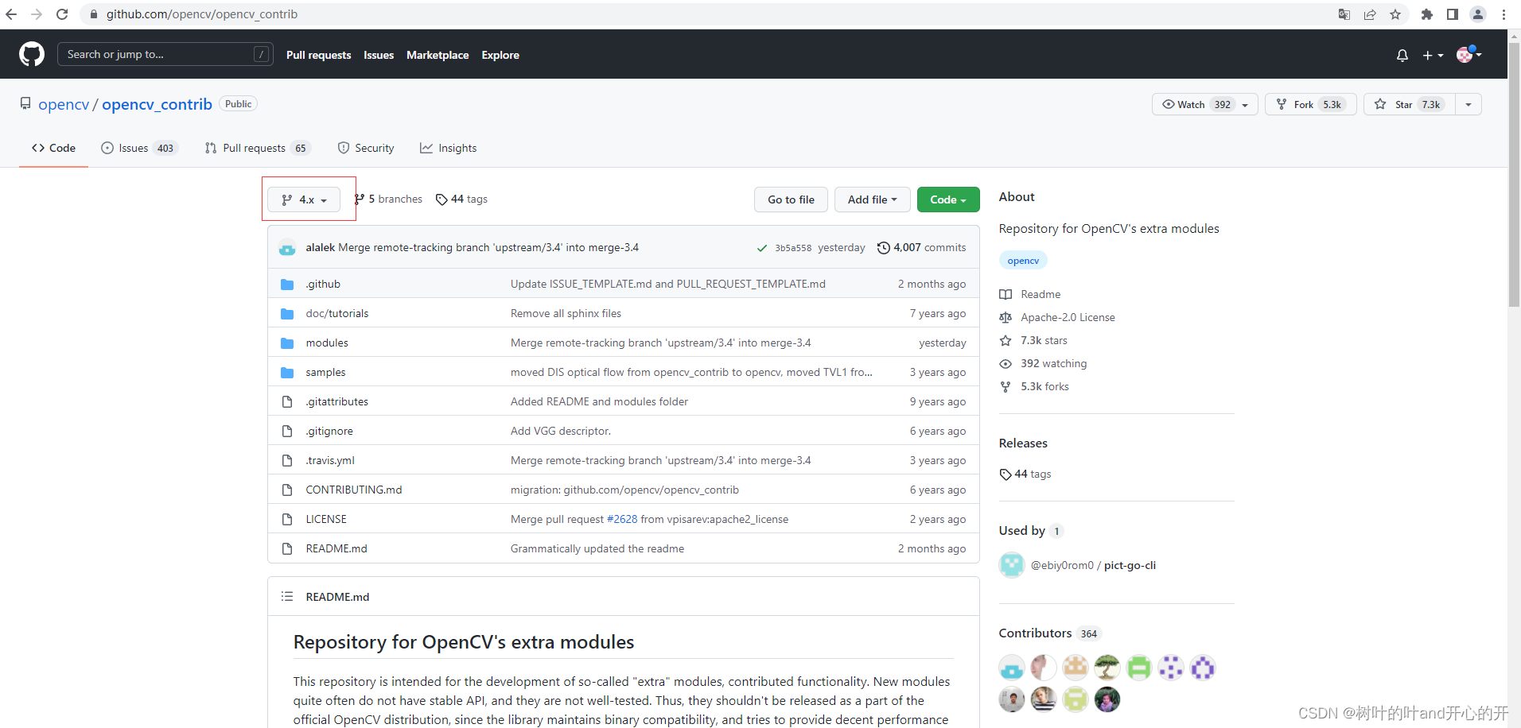Open the GitHub home logo
This screenshot has width=1521, height=728.
[x=32, y=54]
